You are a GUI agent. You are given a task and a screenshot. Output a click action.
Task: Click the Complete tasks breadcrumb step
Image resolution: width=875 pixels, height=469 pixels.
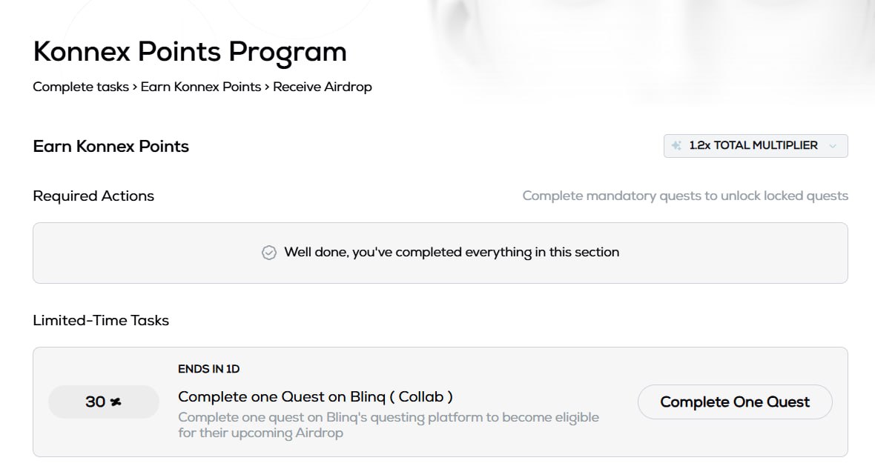pyautogui.click(x=81, y=87)
